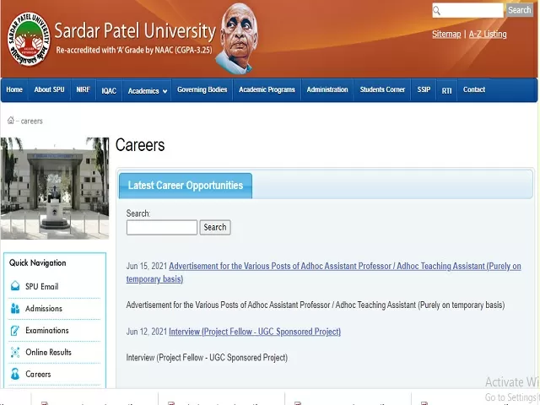The height and width of the screenshot is (405, 540).
Task: Open the About SPU menu item
Action: [49, 89]
